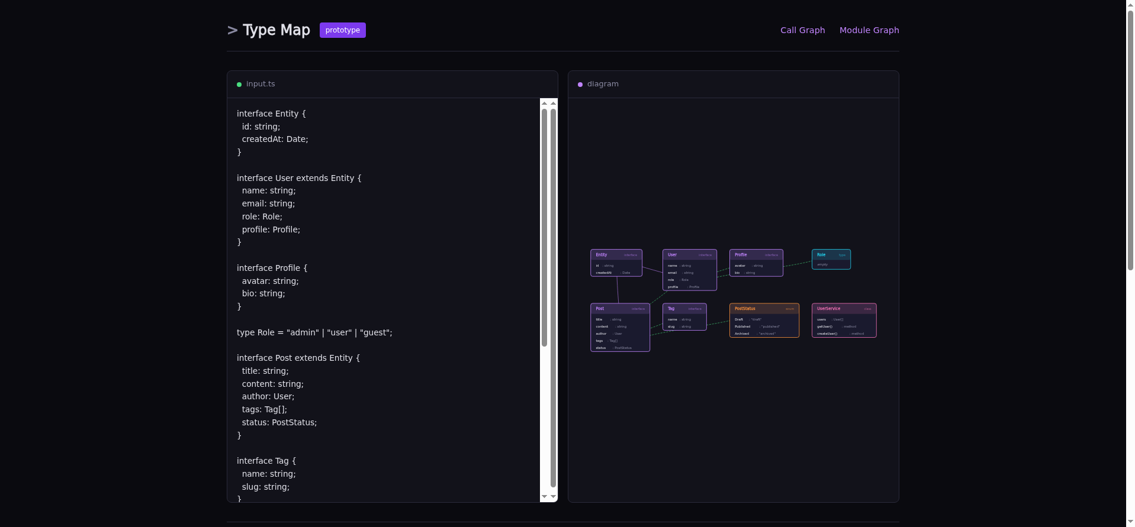Go to the Module Graph page
1135x527 pixels.
(x=869, y=30)
